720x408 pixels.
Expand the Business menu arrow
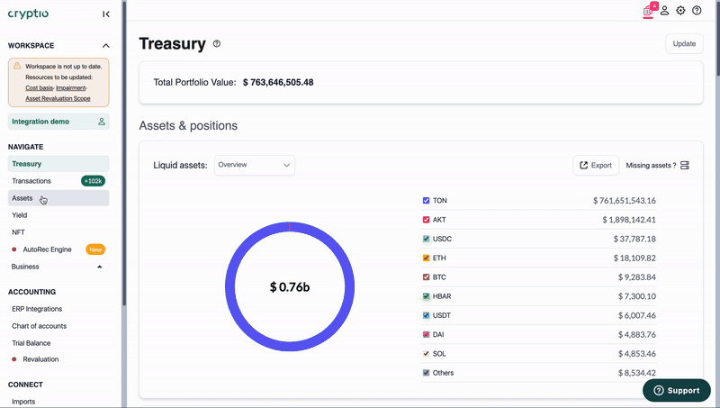100,267
